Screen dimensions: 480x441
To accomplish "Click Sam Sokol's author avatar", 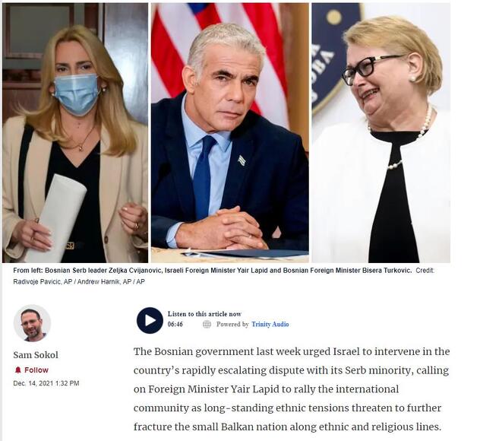I will (x=32, y=323).
